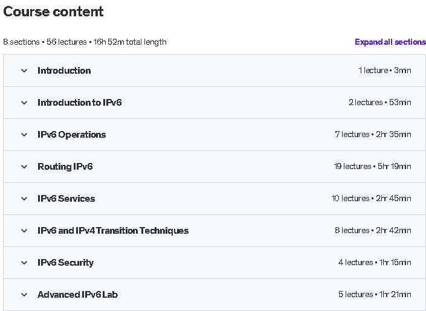
Task: Click the 7 lectures 2hr 35min label
Action: click(x=373, y=134)
